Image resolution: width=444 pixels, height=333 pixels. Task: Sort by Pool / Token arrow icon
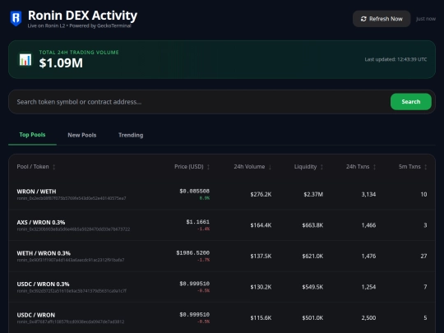(x=53, y=167)
